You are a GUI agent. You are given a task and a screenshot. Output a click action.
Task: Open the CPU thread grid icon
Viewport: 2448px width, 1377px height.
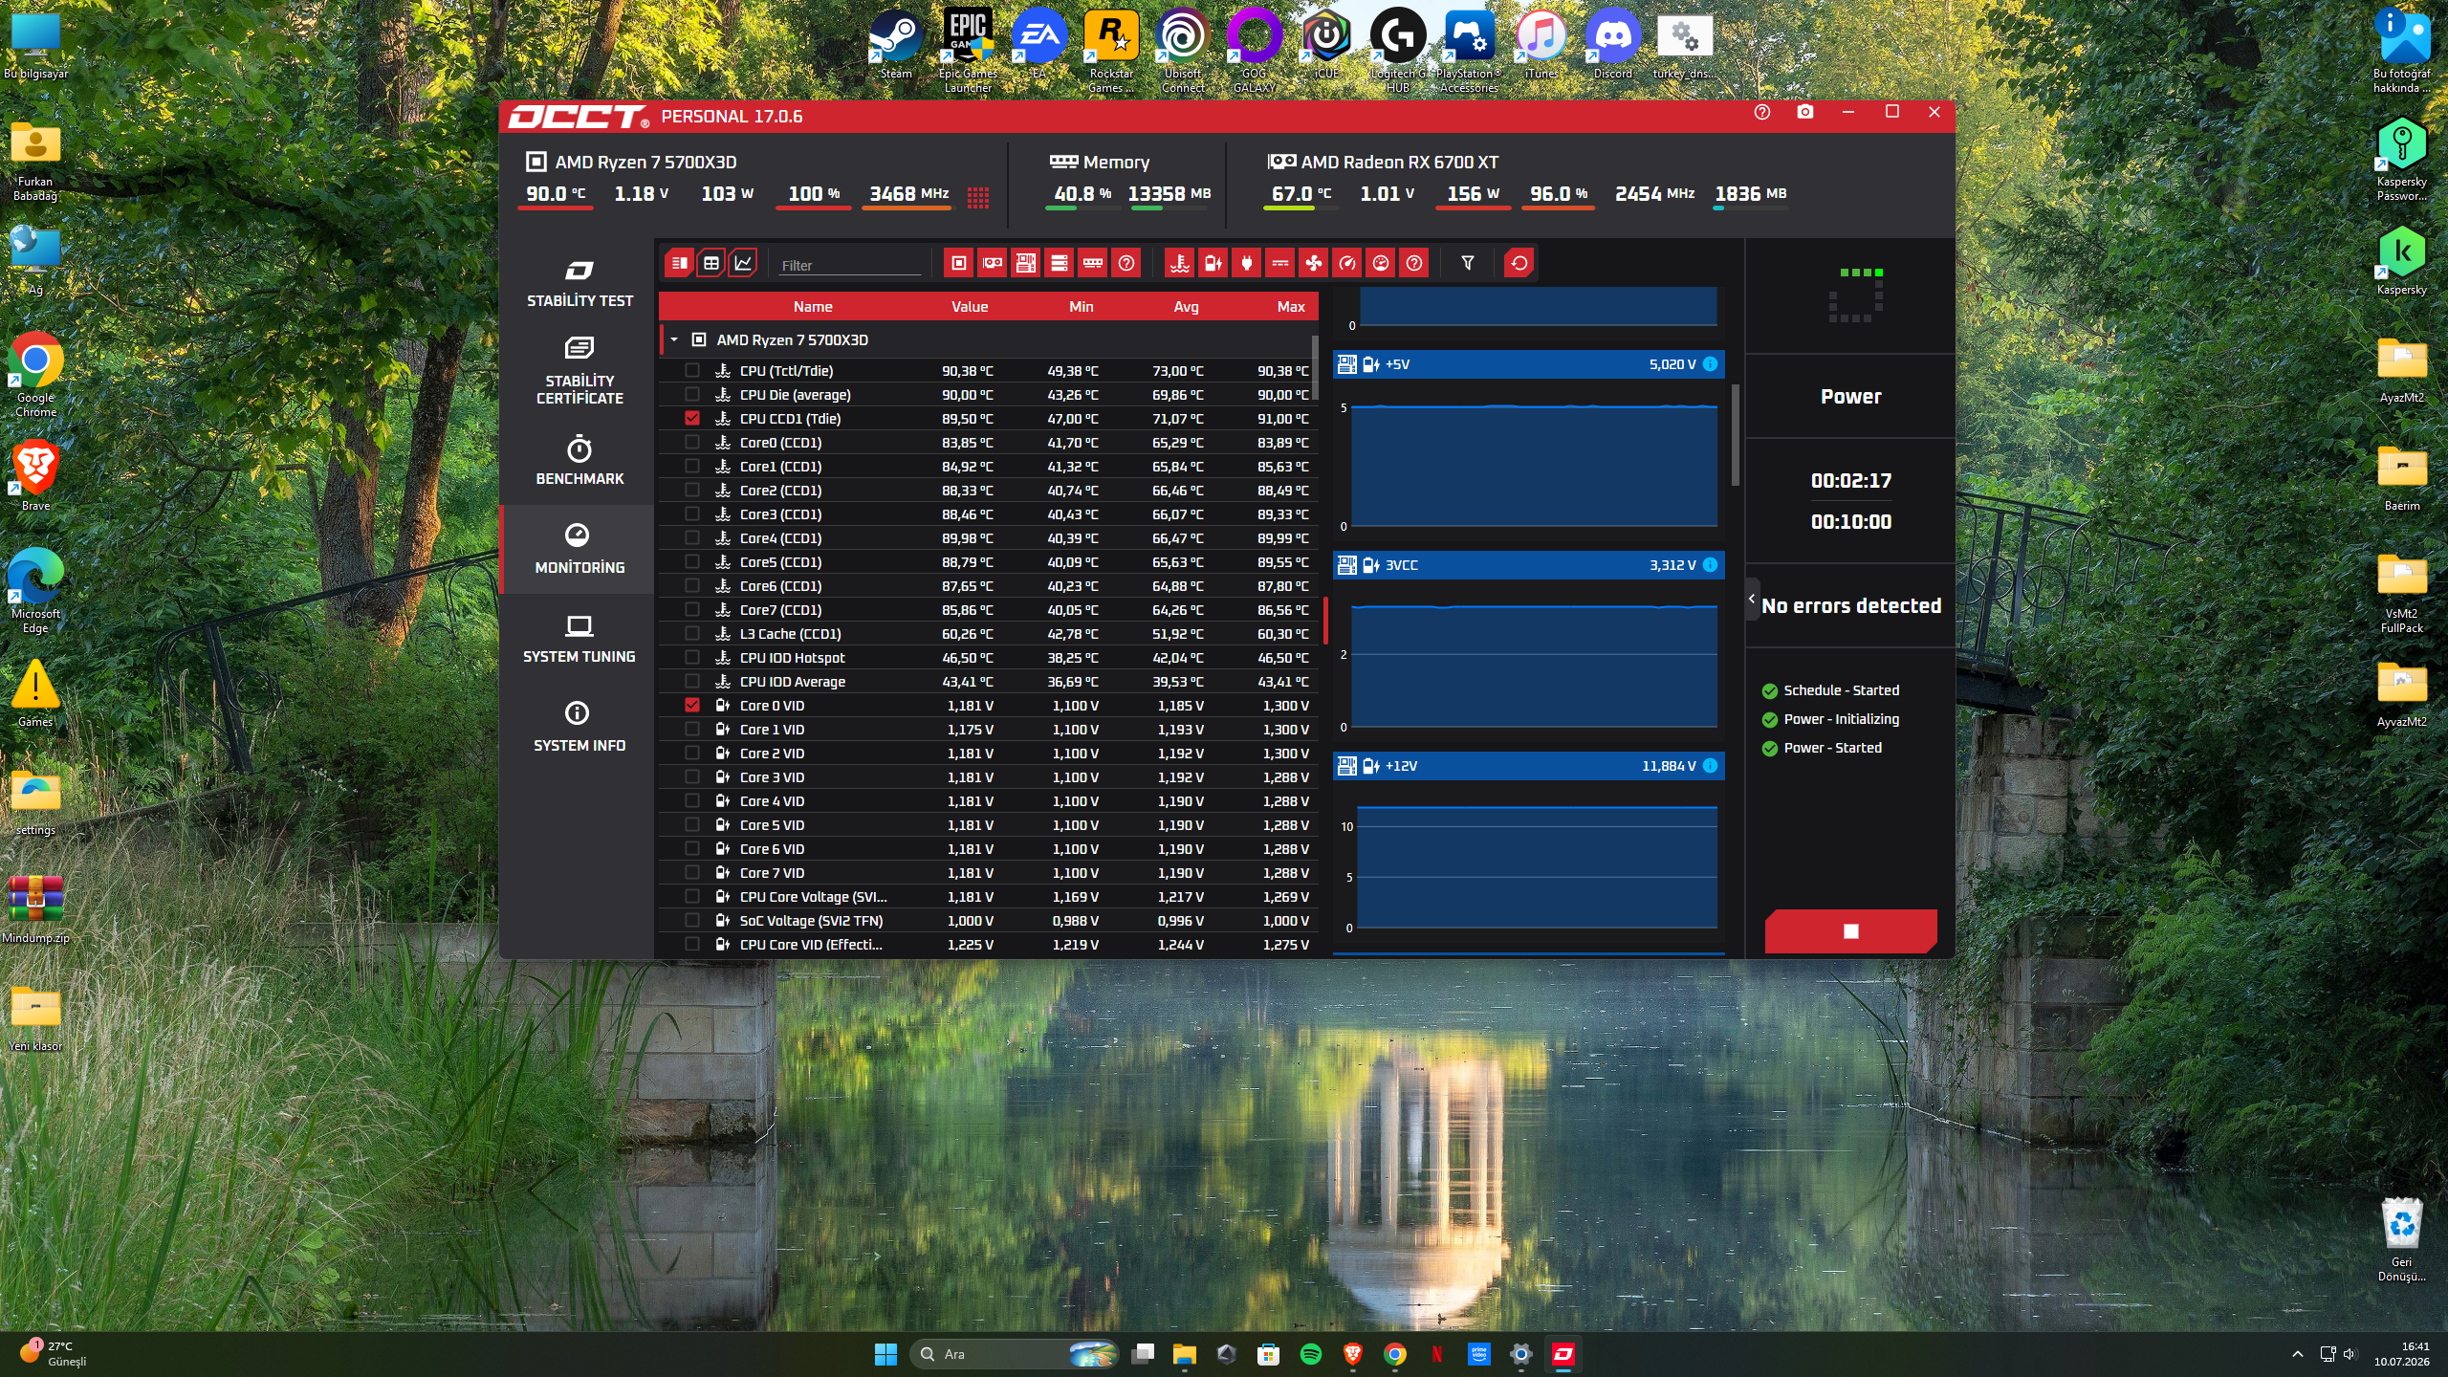[977, 197]
